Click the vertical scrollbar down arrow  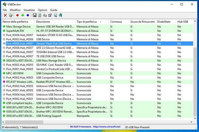(195, 118)
